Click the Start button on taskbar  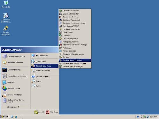point(4,117)
